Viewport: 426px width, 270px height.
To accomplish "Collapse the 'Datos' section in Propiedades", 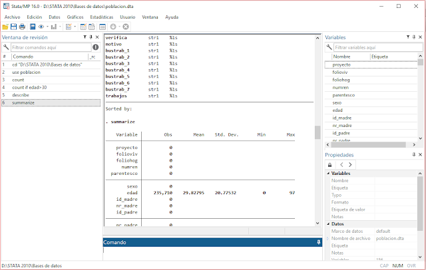I will click(328, 224).
